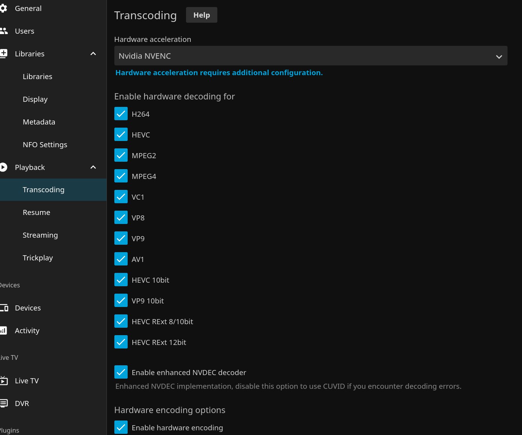Disable AV1 hardware decoding checkbox
The height and width of the screenshot is (435, 522).
coord(121,259)
